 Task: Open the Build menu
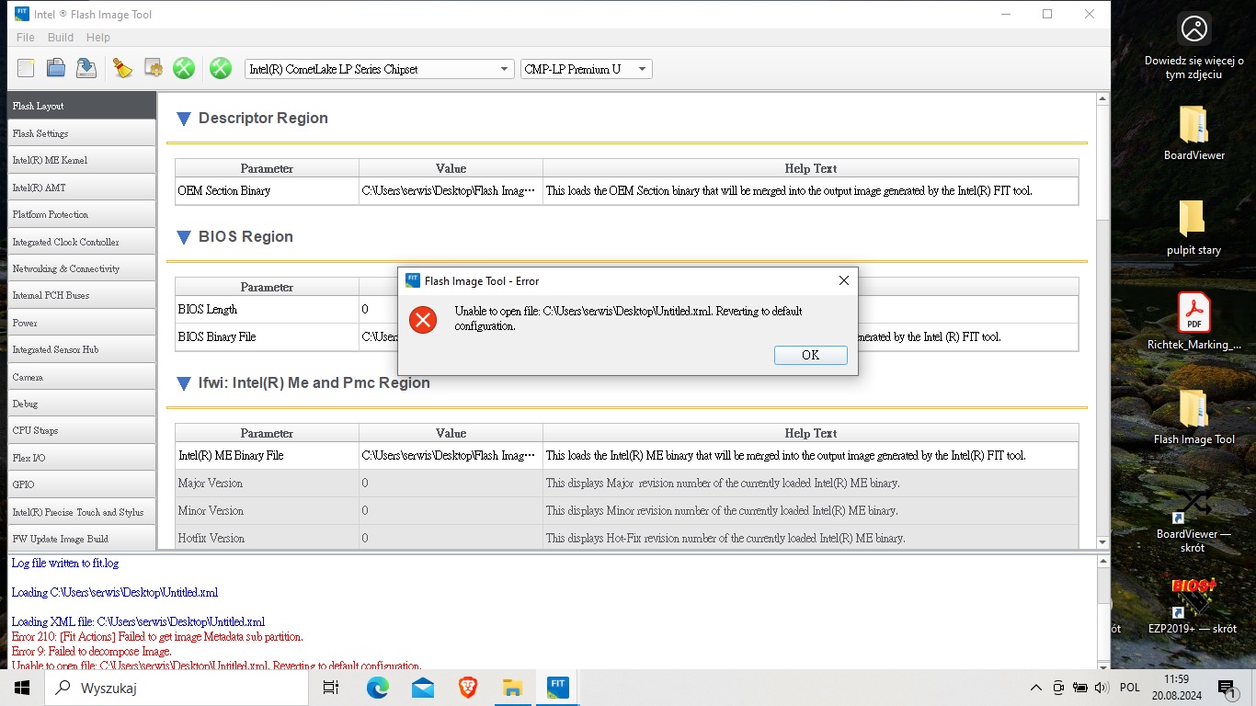(x=61, y=38)
